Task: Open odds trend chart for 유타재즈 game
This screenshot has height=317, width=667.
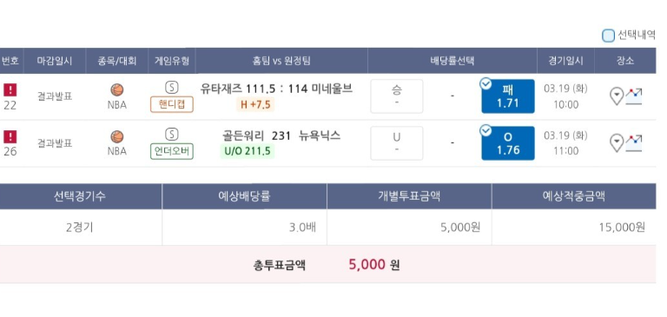Action: click(634, 96)
